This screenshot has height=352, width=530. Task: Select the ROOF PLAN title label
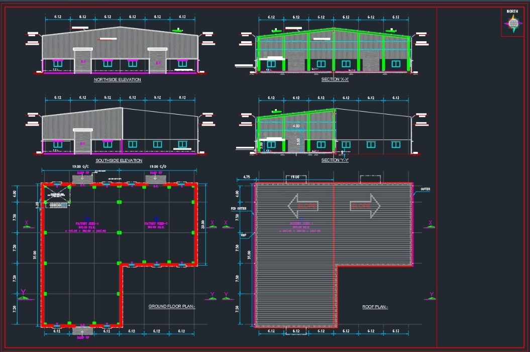click(x=375, y=307)
